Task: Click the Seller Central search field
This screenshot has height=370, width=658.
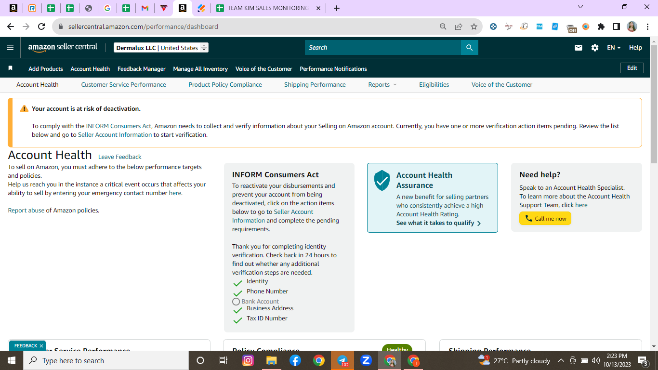Action: 383,48
